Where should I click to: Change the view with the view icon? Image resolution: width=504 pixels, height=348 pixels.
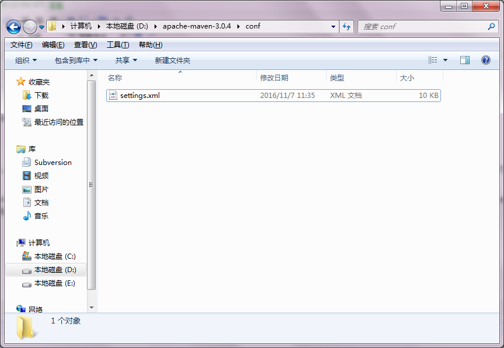pos(433,60)
